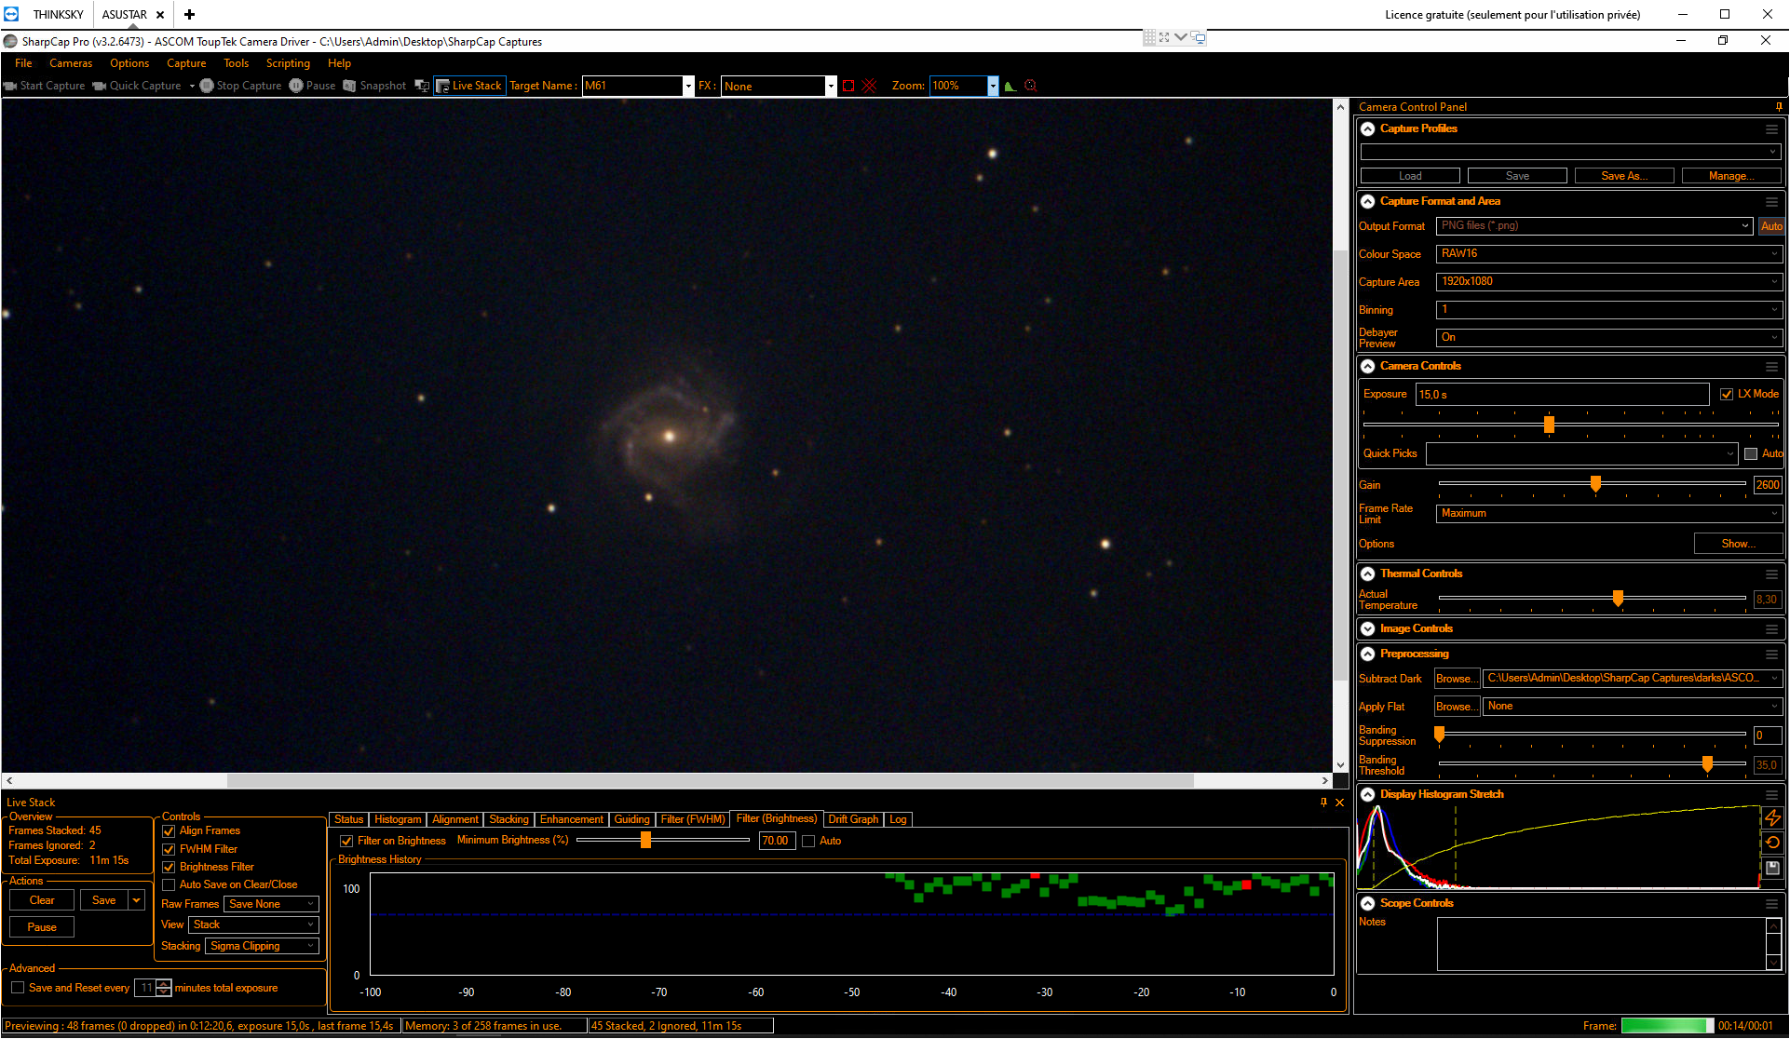Open the Debayer Preview dropdown
The height and width of the screenshot is (1039, 1790).
(1608, 338)
